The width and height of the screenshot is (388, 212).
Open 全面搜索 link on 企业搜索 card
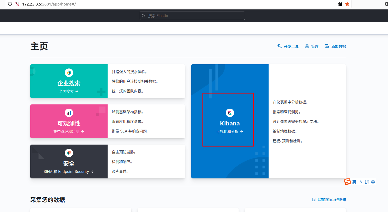pos(69,91)
